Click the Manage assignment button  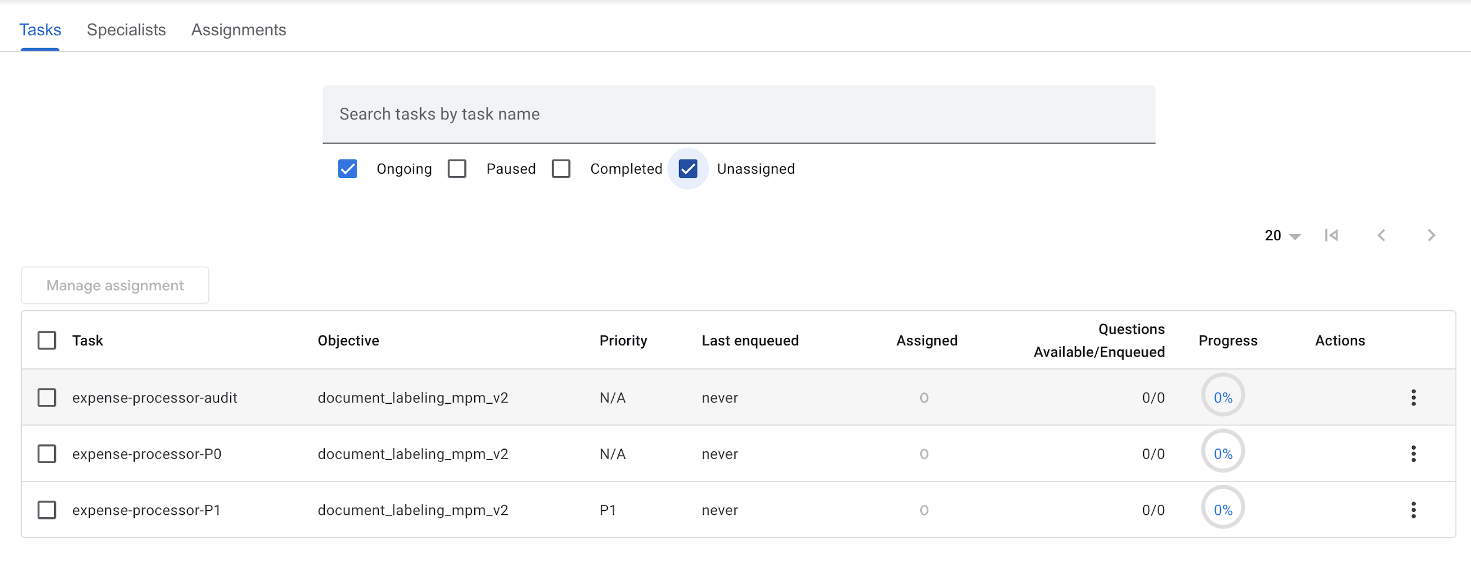tap(115, 285)
